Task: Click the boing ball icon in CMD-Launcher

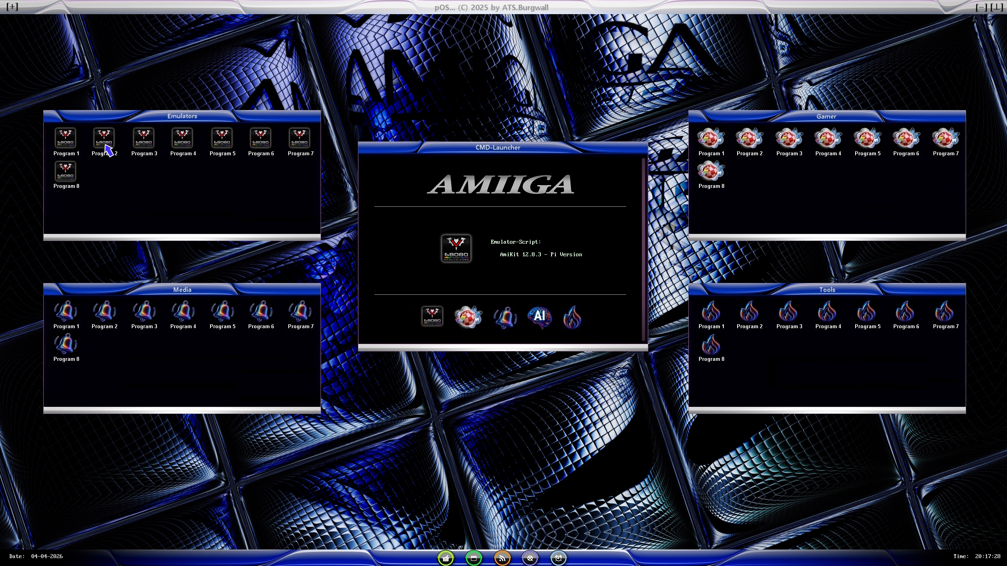Action: coord(467,317)
